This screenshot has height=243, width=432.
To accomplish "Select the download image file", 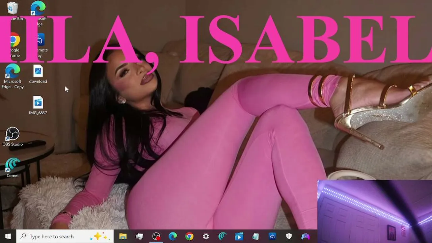I will pyautogui.click(x=38, y=74).
